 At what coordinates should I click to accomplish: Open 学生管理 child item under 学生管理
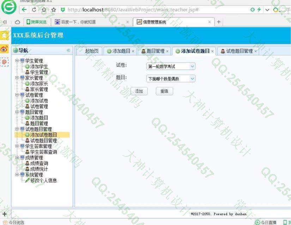click(x=39, y=72)
